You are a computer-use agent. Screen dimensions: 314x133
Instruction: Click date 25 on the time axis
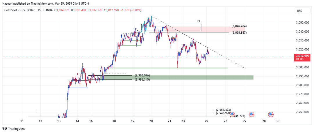206,121
